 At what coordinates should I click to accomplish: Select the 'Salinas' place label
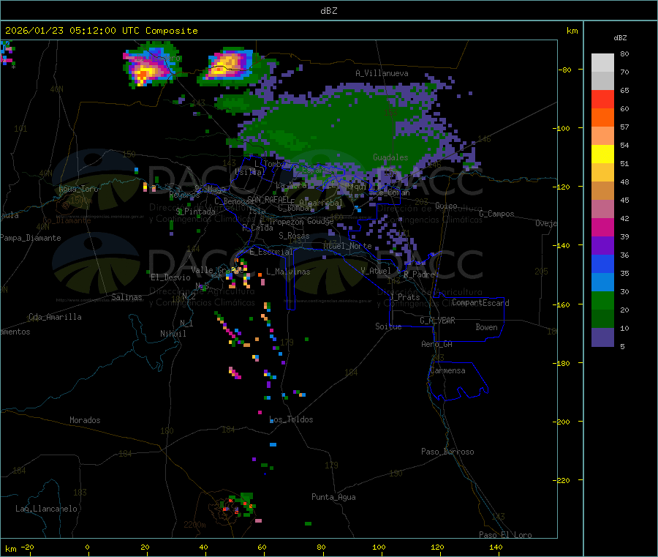126,297
